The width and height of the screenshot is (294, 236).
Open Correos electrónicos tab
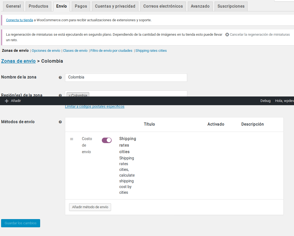tap(163, 6)
